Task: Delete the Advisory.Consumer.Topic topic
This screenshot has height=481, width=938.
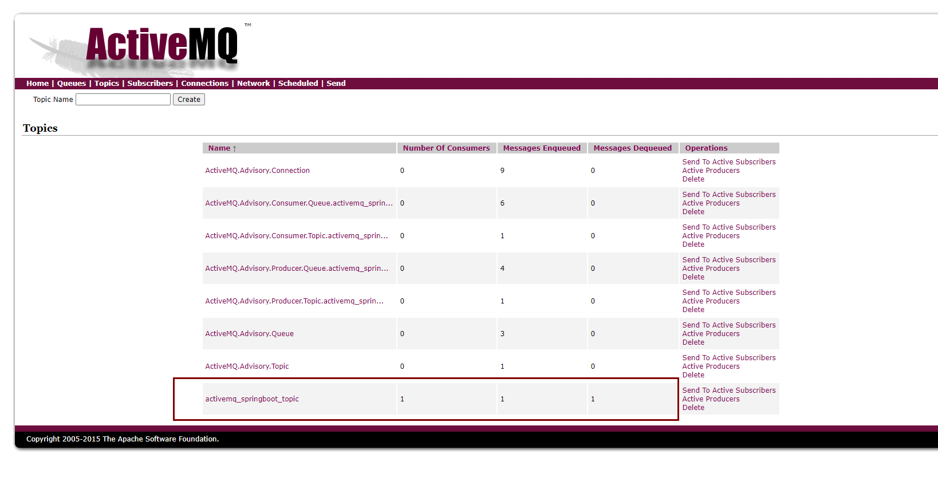Action: [x=693, y=245]
